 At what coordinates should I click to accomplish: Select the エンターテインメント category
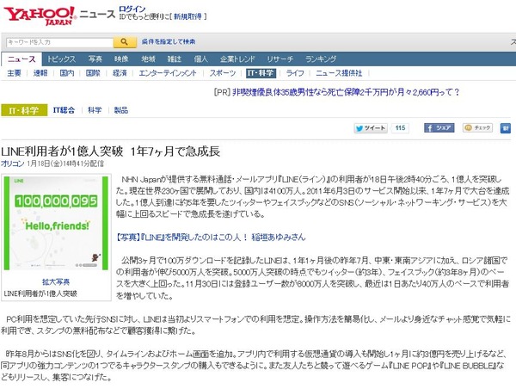[x=168, y=73]
